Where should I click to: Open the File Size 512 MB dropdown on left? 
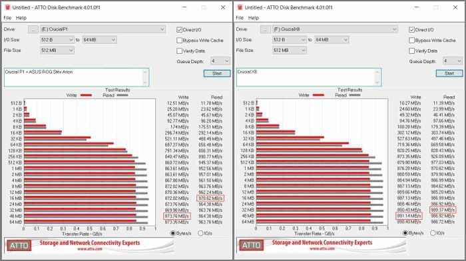click(57, 50)
